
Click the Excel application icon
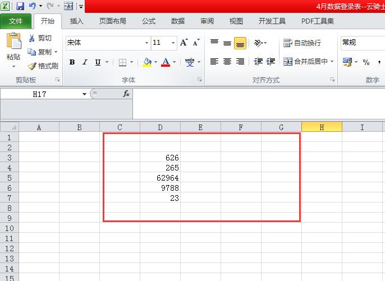click(x=5, y=6)
